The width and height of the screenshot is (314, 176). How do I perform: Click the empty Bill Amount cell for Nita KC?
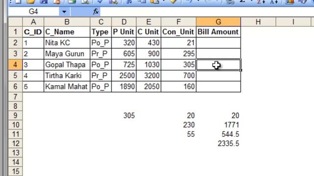[x=218, y=43]
